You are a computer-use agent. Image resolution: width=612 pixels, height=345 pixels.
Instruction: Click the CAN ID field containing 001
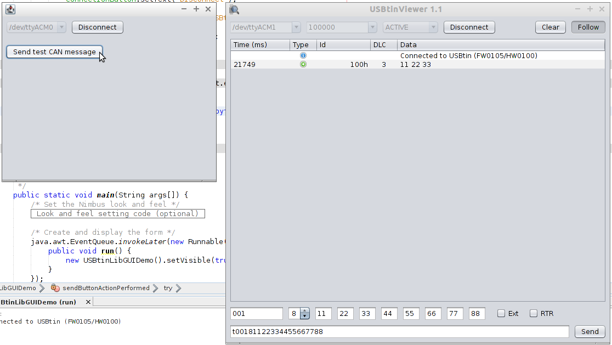pyautogui.click(x=257, y=313)
